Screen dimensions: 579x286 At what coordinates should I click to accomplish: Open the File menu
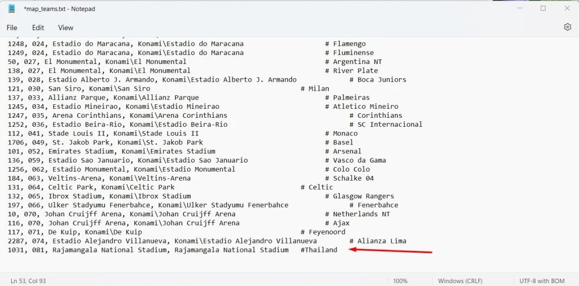point(12,27)
